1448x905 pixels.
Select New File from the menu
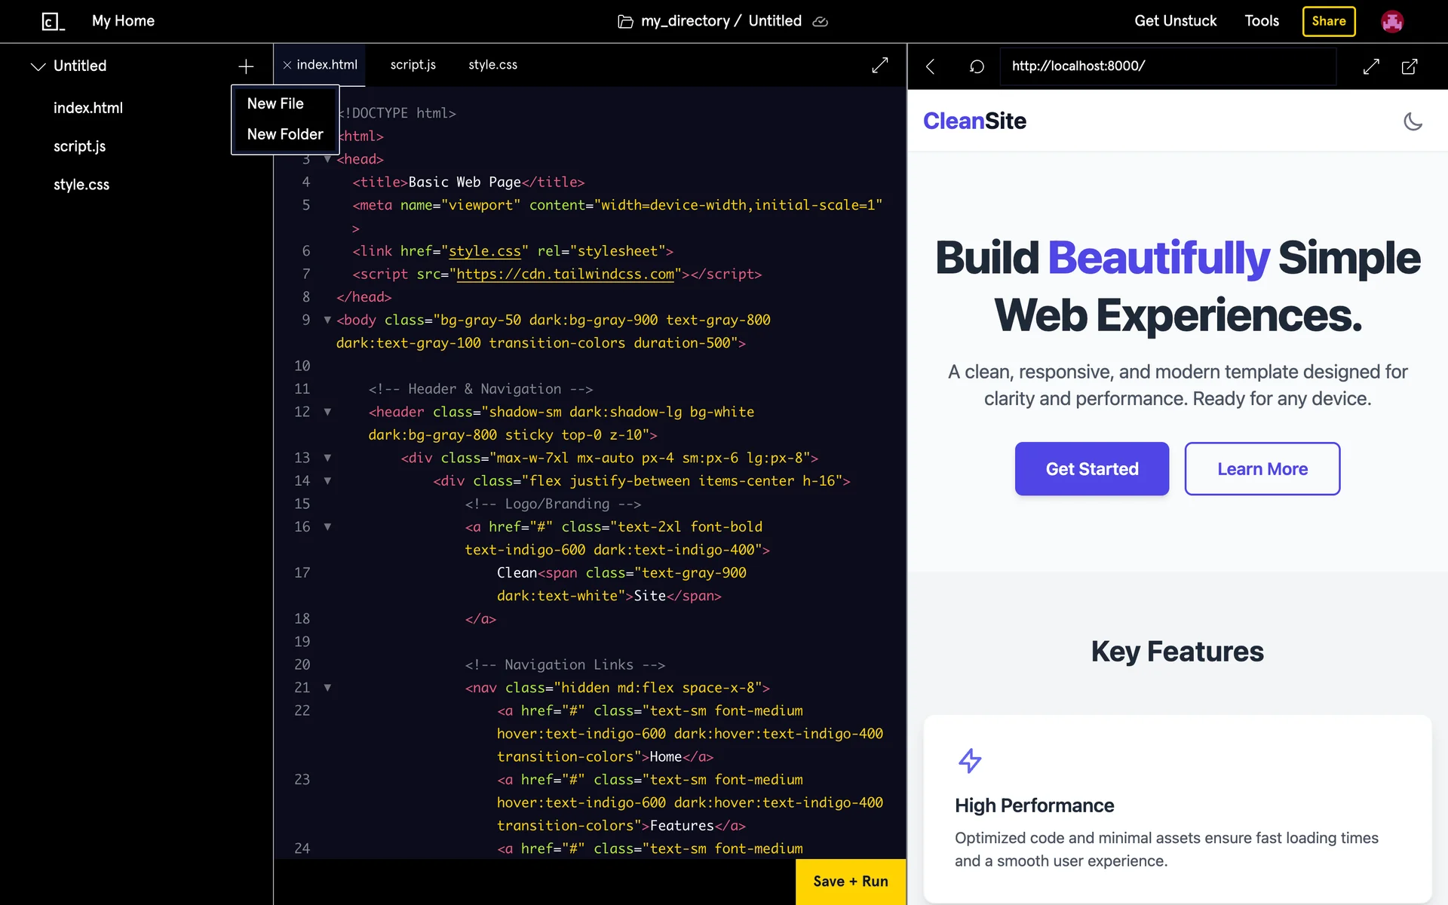click(275, 103)
